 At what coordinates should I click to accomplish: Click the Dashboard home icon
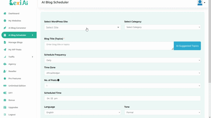(x=5, y=13)
